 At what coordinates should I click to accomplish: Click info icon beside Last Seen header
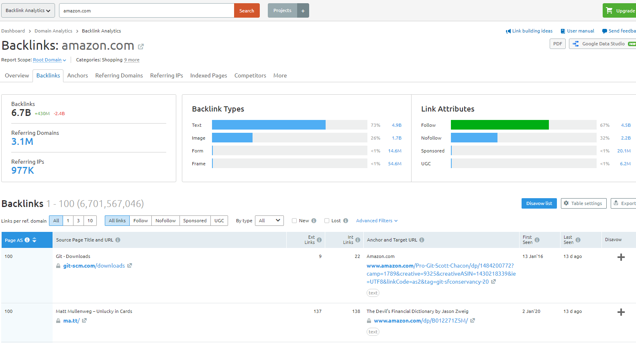(x=578, y=240)
